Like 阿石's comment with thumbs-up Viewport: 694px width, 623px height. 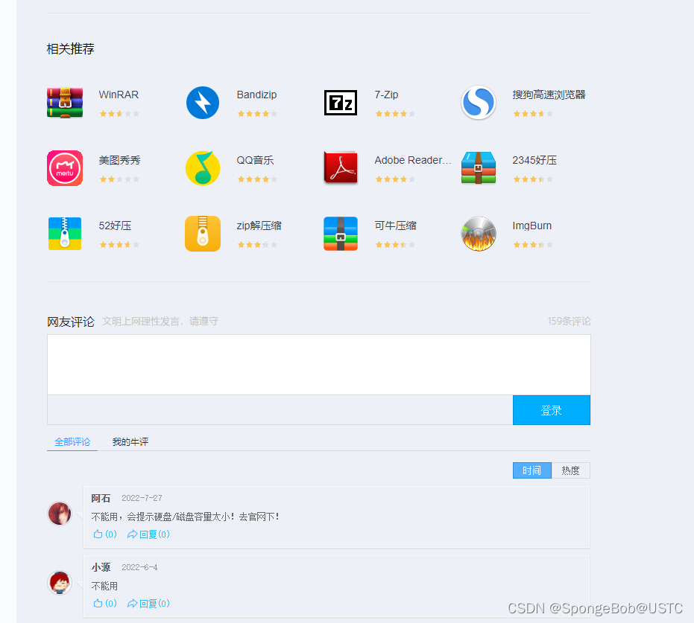(105, 534)
